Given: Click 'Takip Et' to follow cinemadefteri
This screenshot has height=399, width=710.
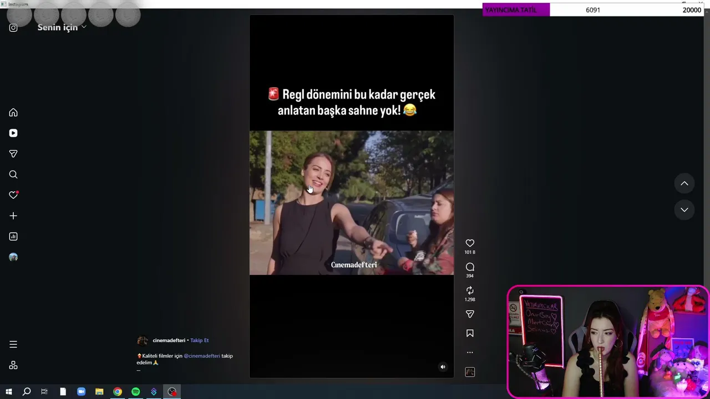Looking at the screenshot, I should 200,340.
